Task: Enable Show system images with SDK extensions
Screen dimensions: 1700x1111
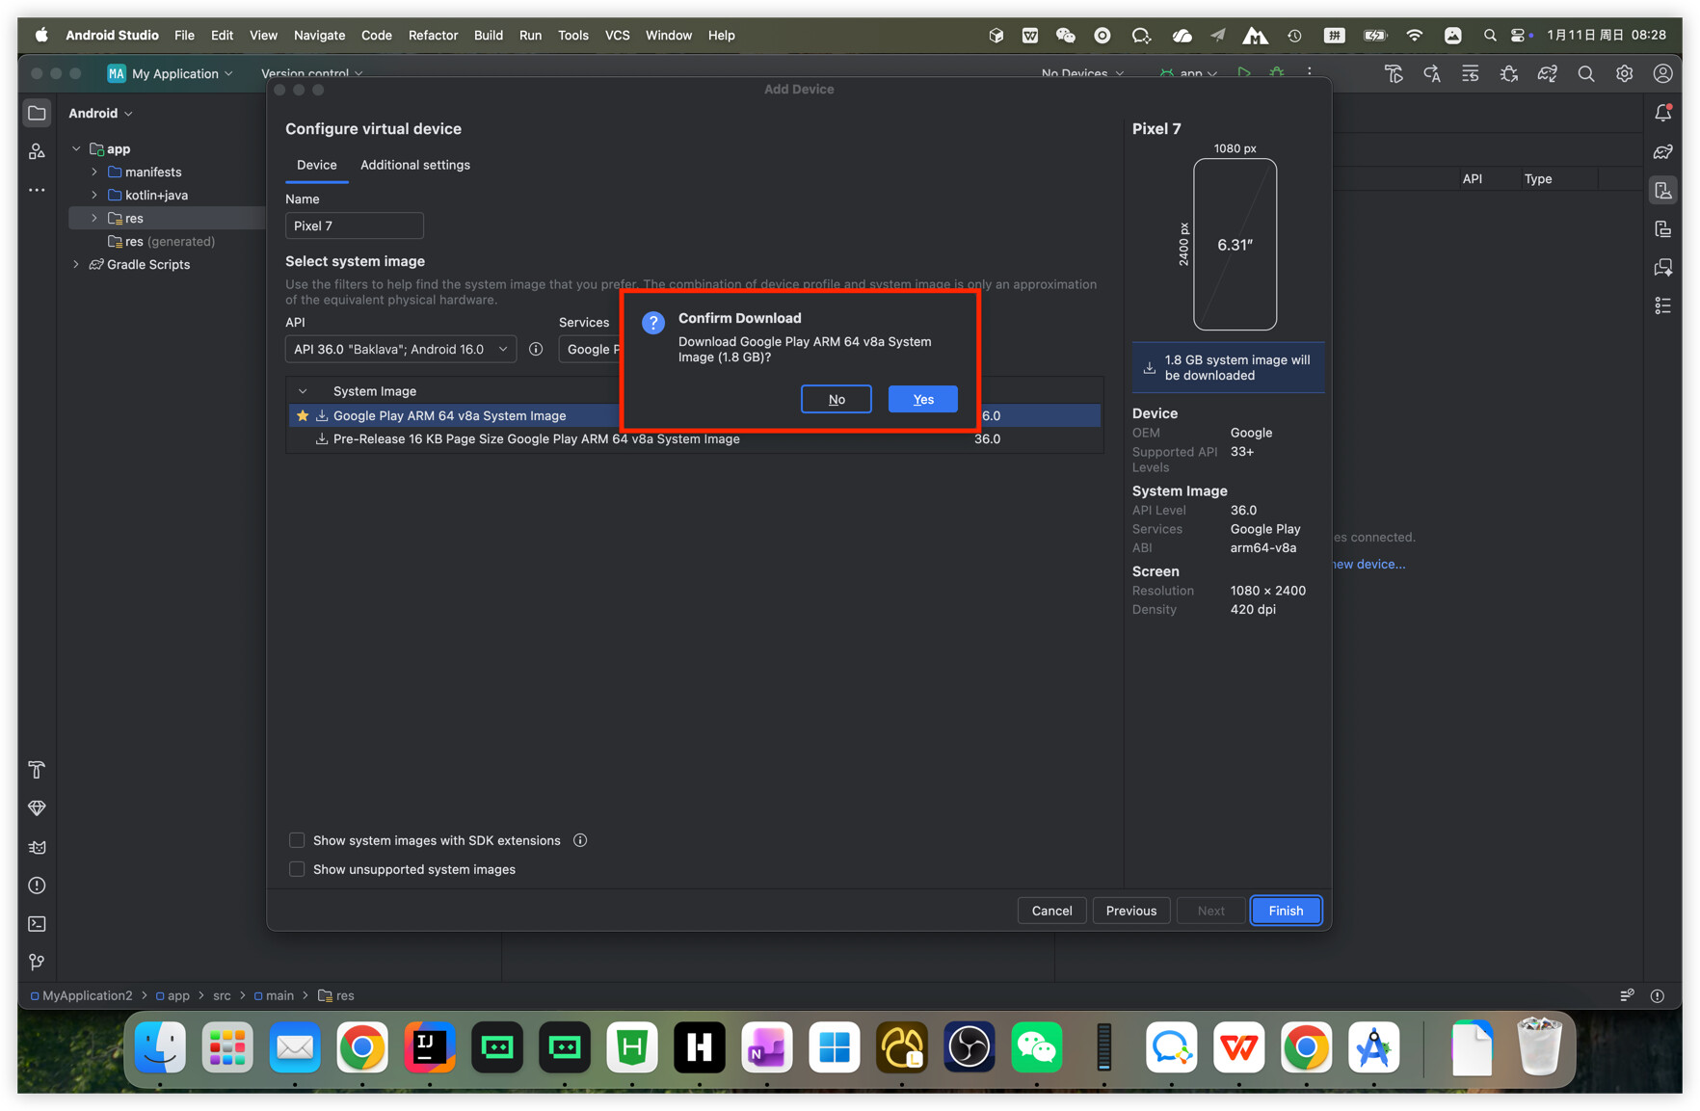Action: tap(297, 840)
